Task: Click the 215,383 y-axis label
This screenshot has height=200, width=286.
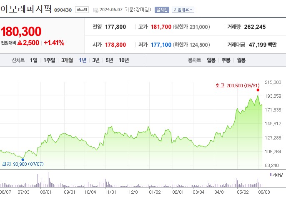Action: coord(273,82)
